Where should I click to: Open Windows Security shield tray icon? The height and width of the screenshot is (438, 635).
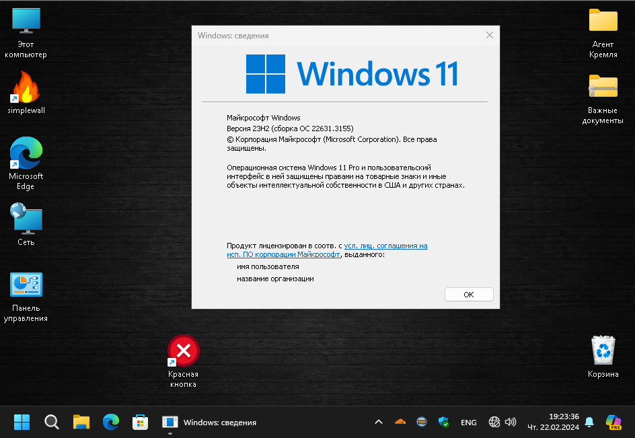443,422
